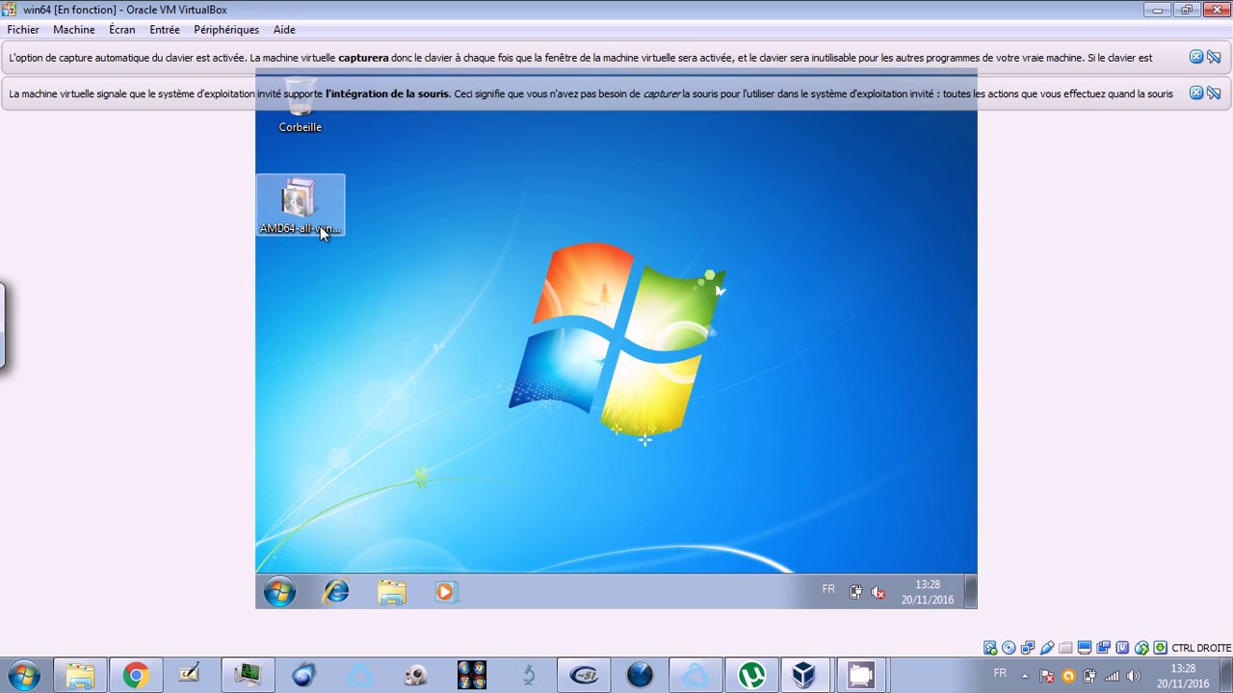Open skull icon taskbar app
Image resolution: width=1233 pixels, height=693 pixels.
tap(415, 676)
